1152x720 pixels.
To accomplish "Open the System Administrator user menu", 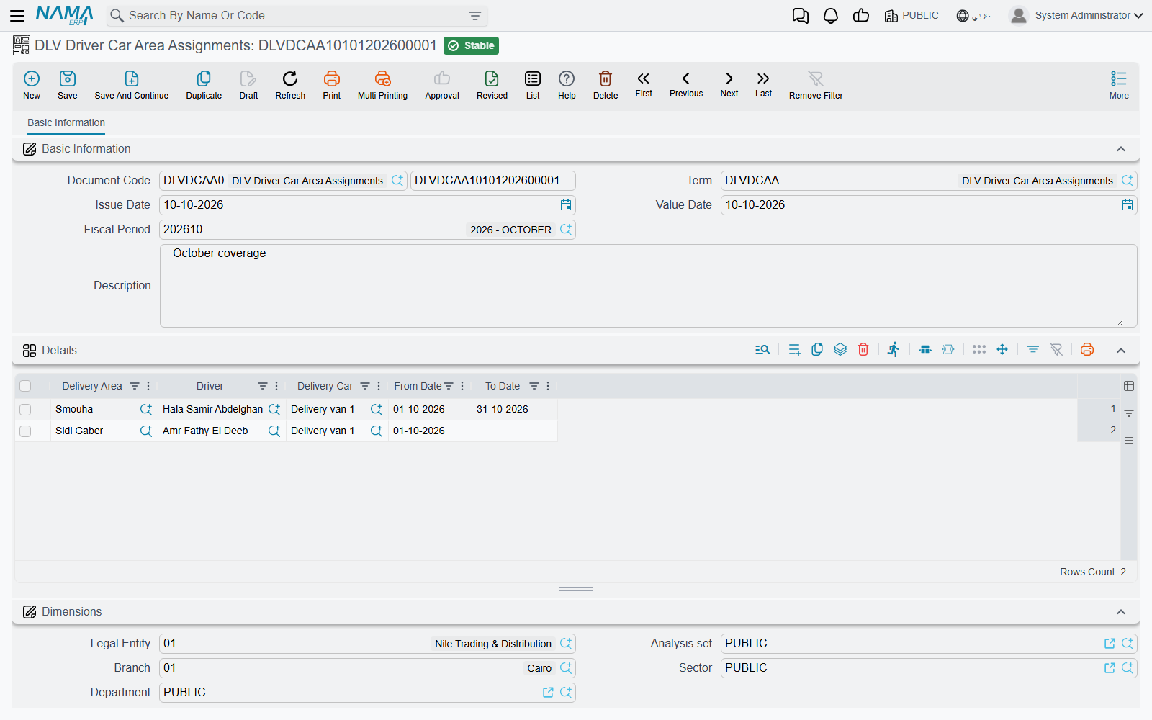I will [x=1076, y=16].
